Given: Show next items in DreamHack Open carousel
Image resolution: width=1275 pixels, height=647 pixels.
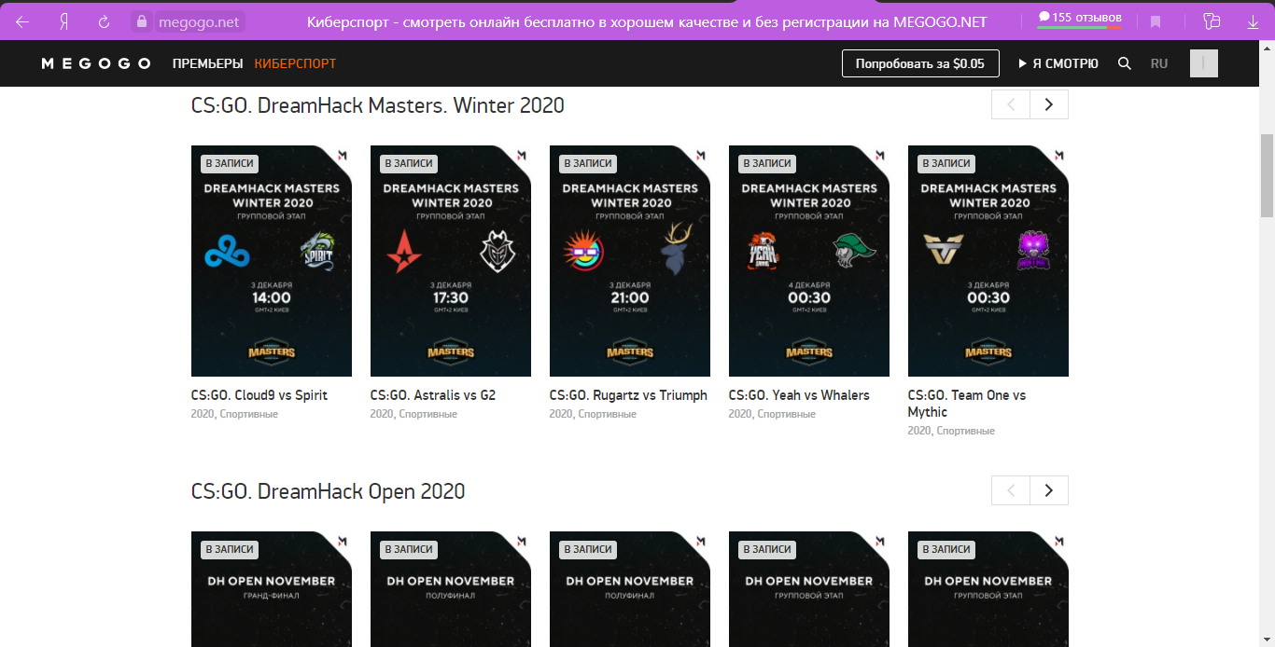Looking at the screenshot, I should (x=1049, y=490).
